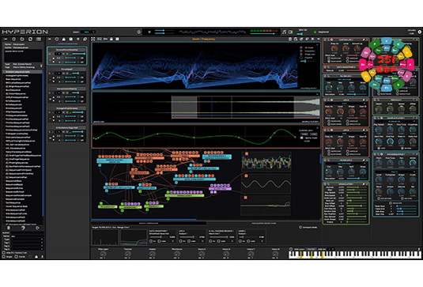The height and width of the screenshot is (287, 423).
Task: Click the round plus icon in preset browser toolbar
Action: click(30, 40)
